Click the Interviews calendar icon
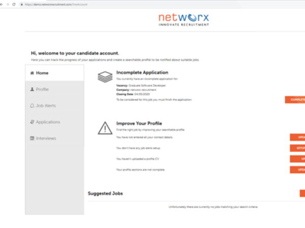 33,138
